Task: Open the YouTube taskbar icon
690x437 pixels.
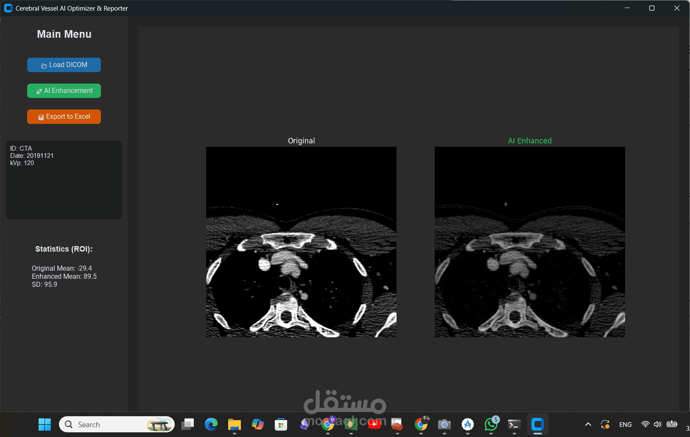Action: 374,424
